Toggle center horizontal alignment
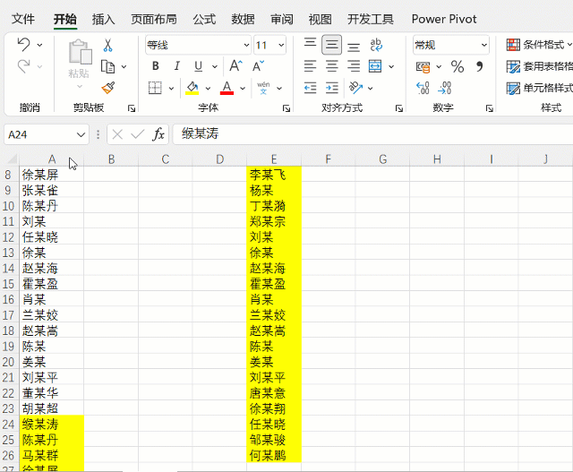The image size is (573, 472). tap(332, 66)
